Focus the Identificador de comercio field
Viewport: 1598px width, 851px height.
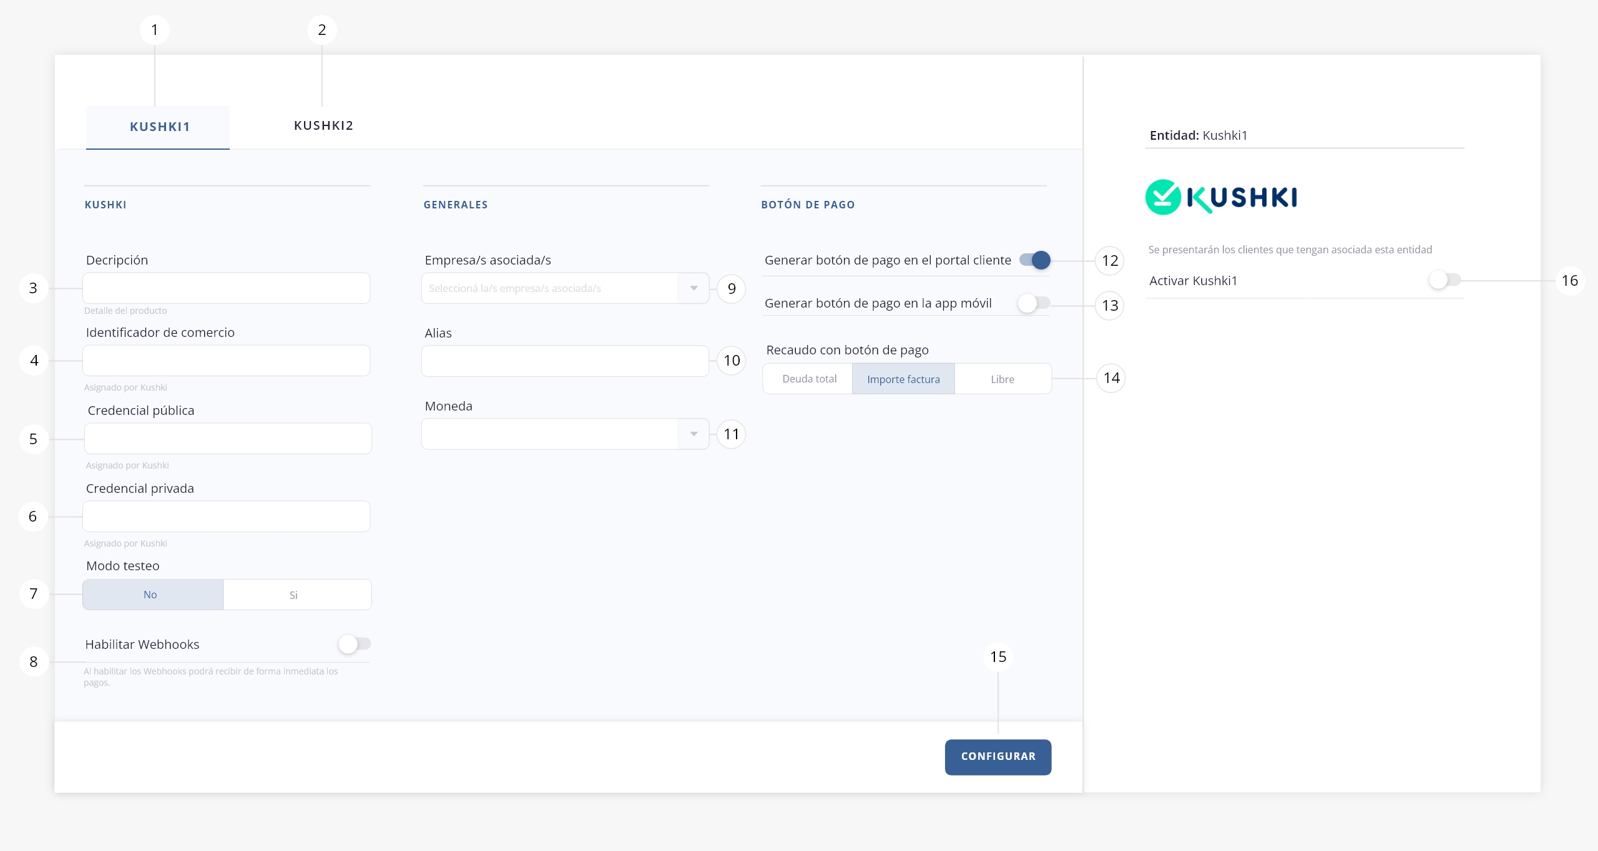pyautogui.click(x=227, y=361)
